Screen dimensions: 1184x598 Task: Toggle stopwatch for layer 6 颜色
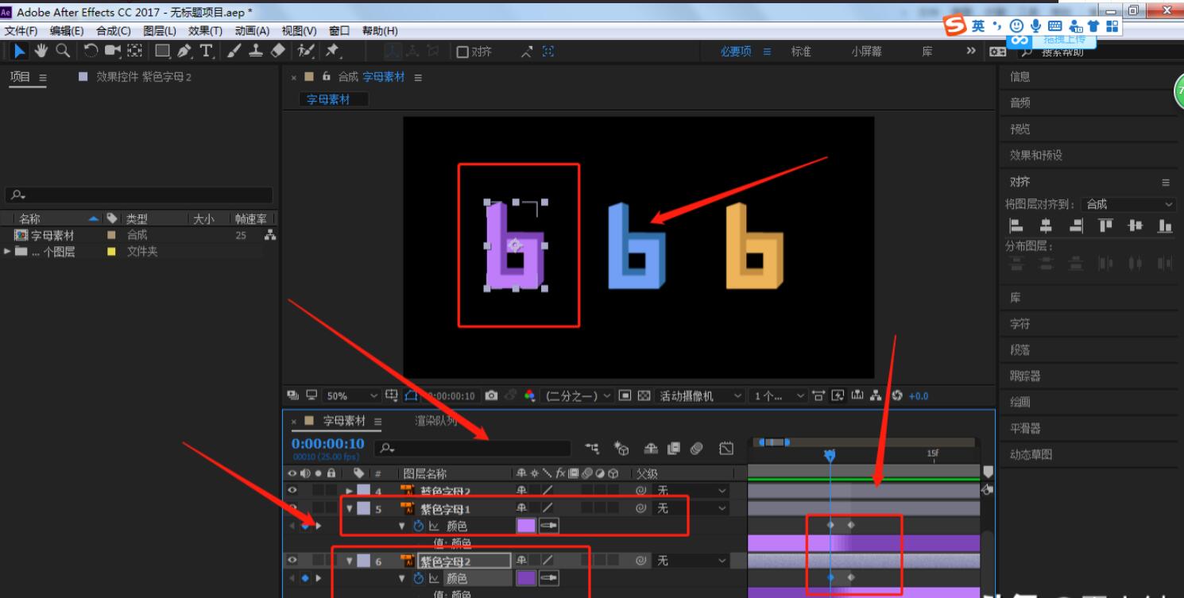pyautogui.click(x=419, y=578)
